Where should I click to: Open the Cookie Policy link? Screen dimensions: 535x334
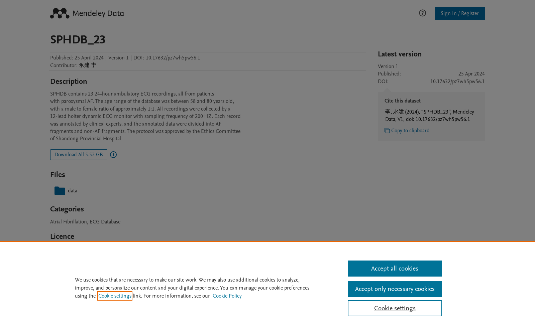pos(227,296)
